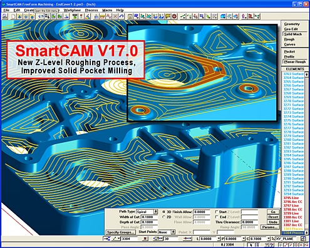The image size is (310, 248).
Task: Open the Macro menu
Action: point(107,10)
